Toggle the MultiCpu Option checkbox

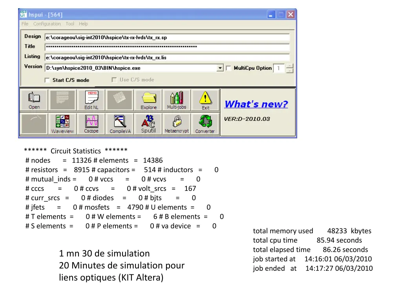(228, 68)
